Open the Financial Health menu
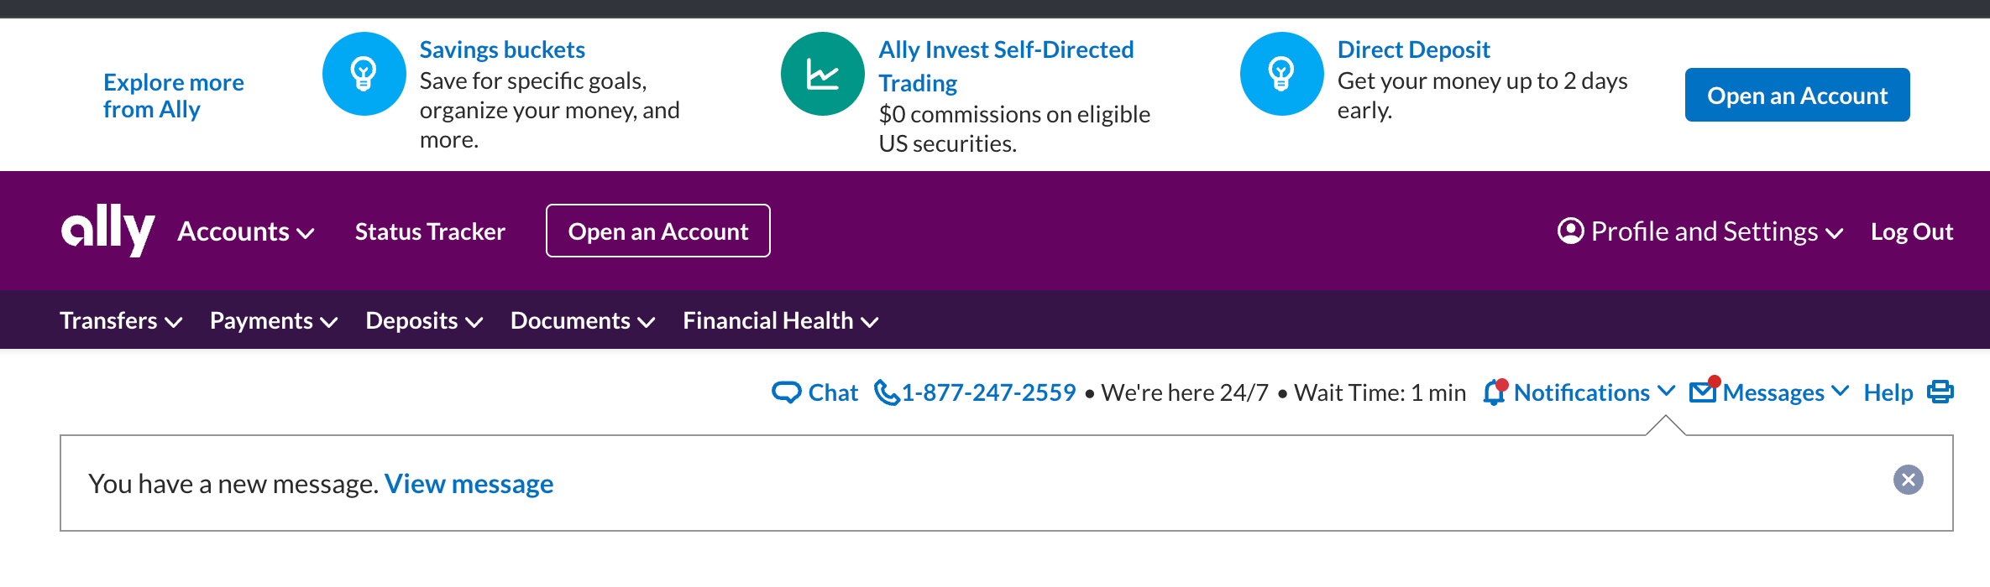 coord(781,320)
